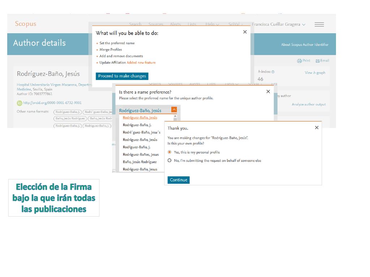Click the Continue button
This screenshot has height=277, width=370.
coord(178,180)
